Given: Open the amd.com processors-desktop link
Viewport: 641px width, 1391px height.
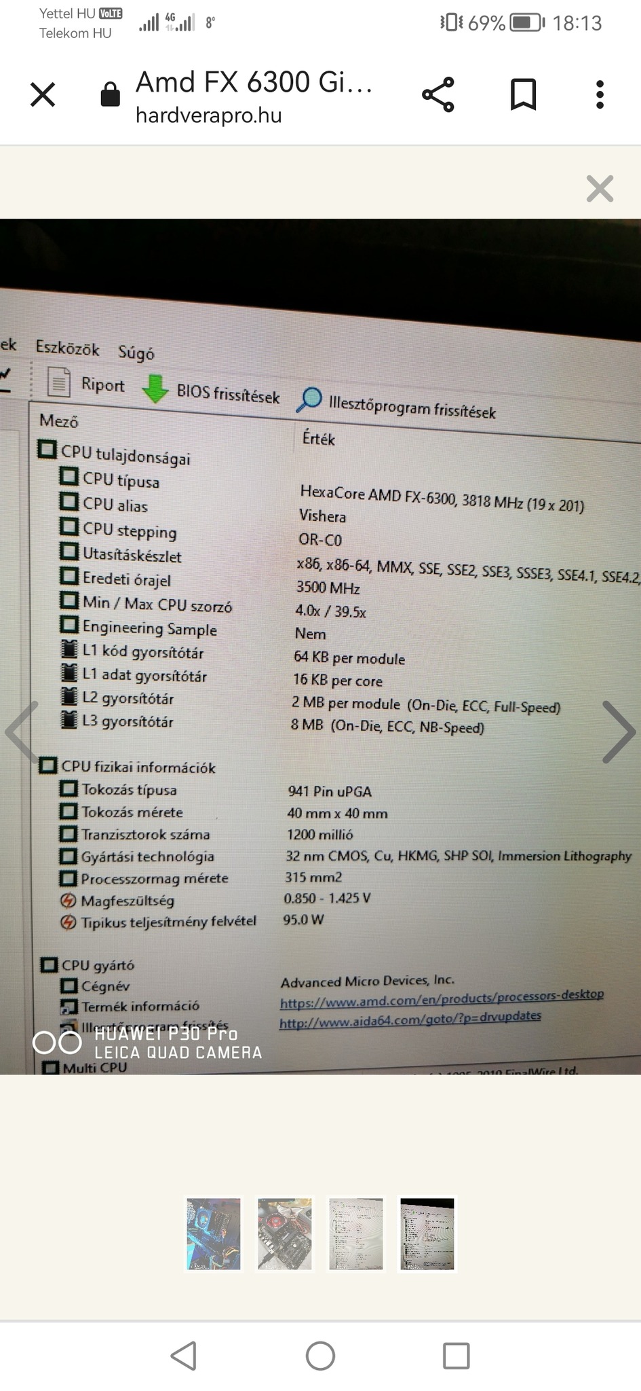Looking at the screenshot, I should point(442,998).
